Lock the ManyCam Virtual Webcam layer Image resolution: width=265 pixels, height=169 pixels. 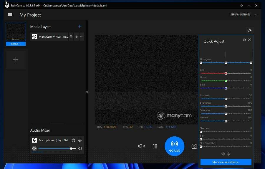[71, 37]
